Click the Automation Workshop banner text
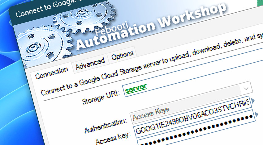 pyautogui.click(x=151, y=27)
